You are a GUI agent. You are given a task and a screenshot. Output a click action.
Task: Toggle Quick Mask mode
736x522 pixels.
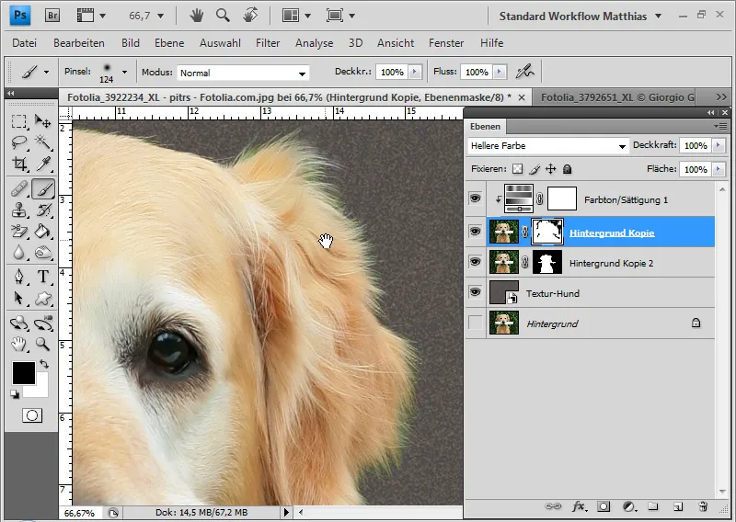click(x=32, y=415)
